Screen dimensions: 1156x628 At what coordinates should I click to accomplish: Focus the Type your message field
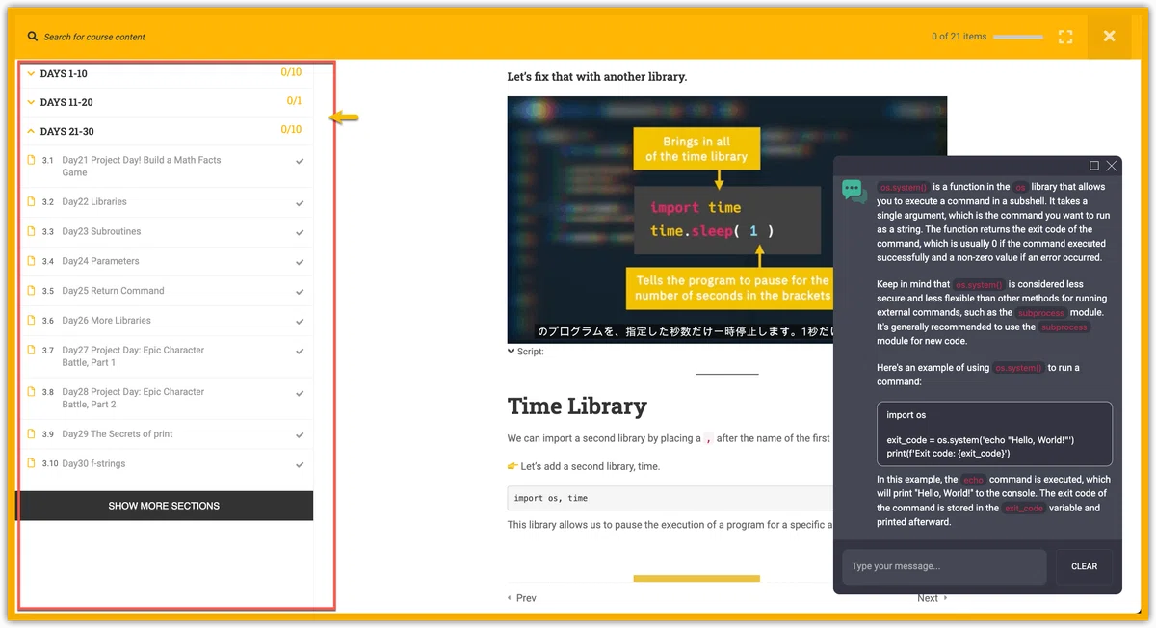pos(944,566)
